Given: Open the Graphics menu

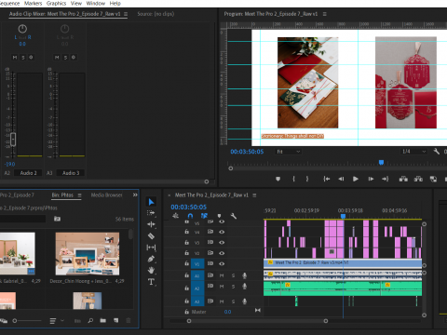Looking at the screenshot, I should (x=56, y=4).
